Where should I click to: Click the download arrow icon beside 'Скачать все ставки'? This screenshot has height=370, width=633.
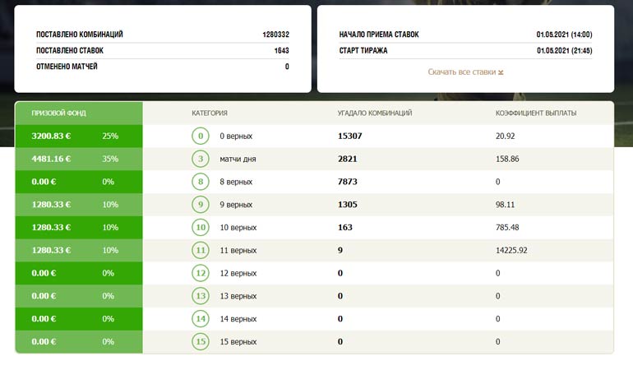click(501, 72)
